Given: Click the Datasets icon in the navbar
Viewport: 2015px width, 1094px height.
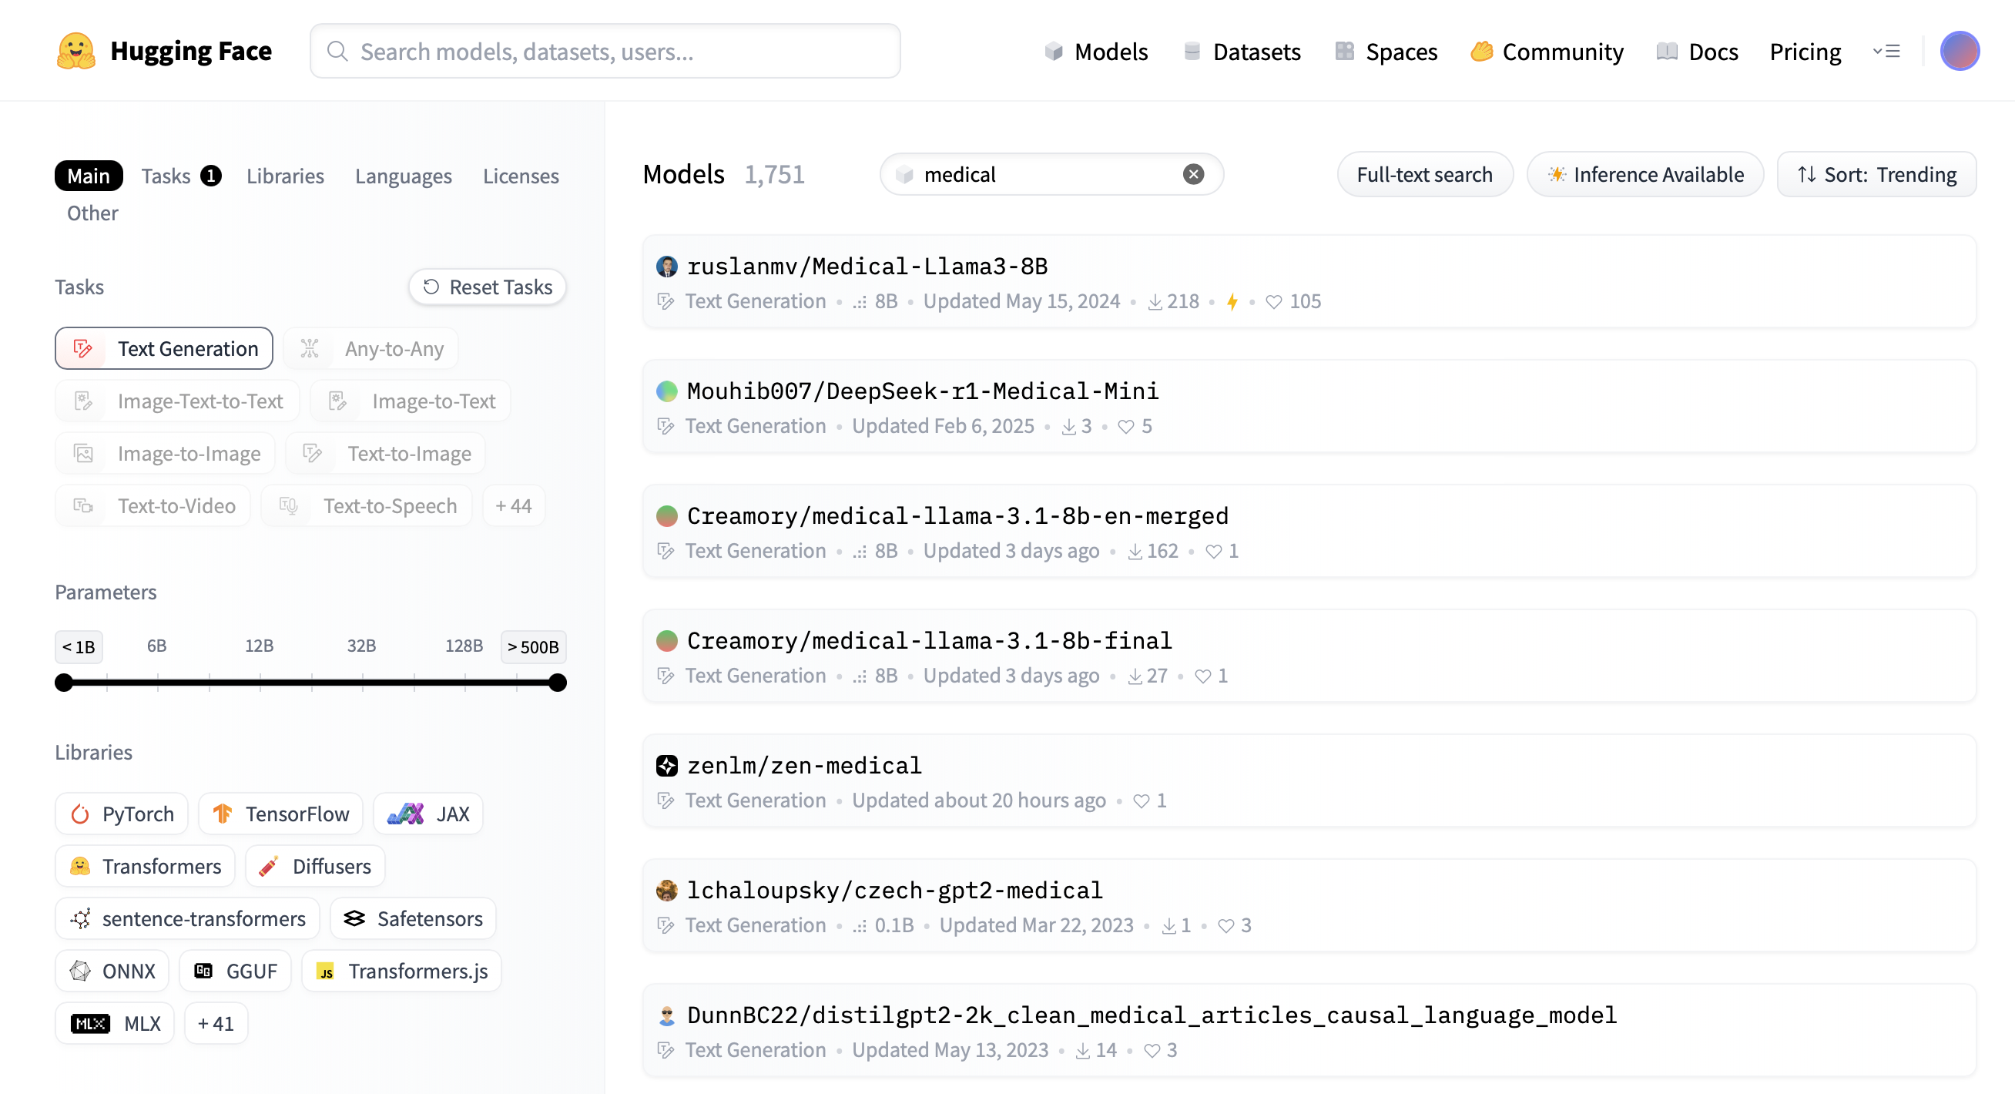Looking at the screenshot, I should (1192, 52).
